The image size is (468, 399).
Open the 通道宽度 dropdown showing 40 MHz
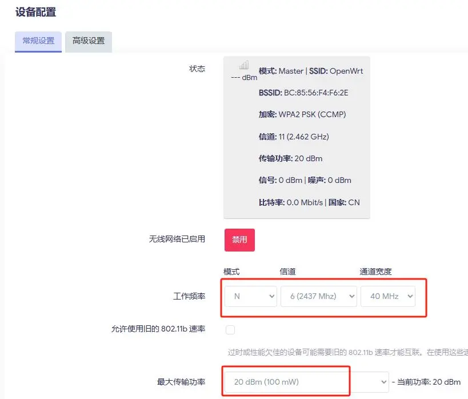[x=388, y=296]
